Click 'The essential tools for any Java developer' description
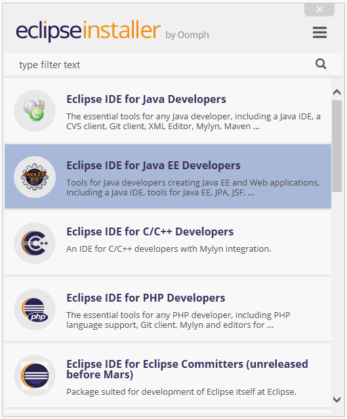 click(194, 121)
